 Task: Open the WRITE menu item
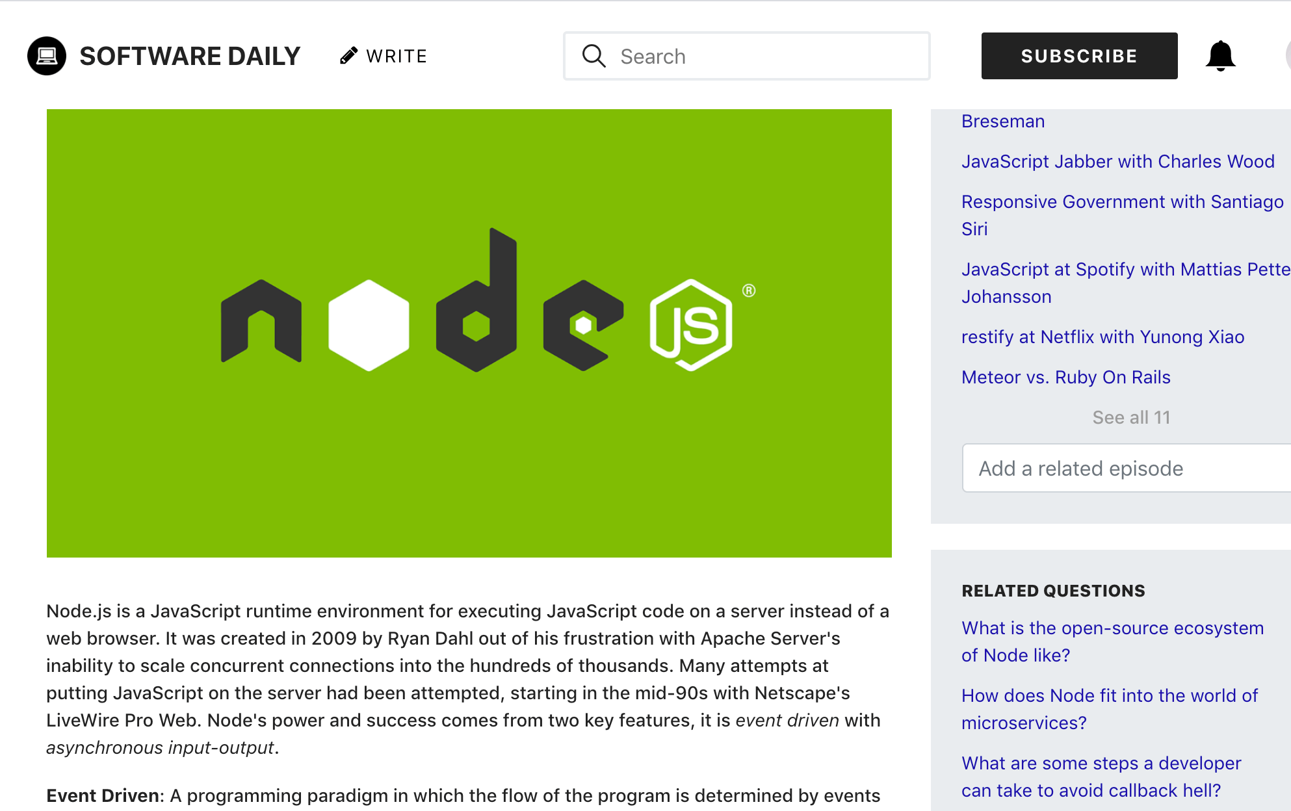click(396, 56)
